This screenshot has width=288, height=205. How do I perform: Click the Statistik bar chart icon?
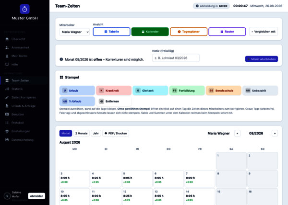tap(7, 89)
